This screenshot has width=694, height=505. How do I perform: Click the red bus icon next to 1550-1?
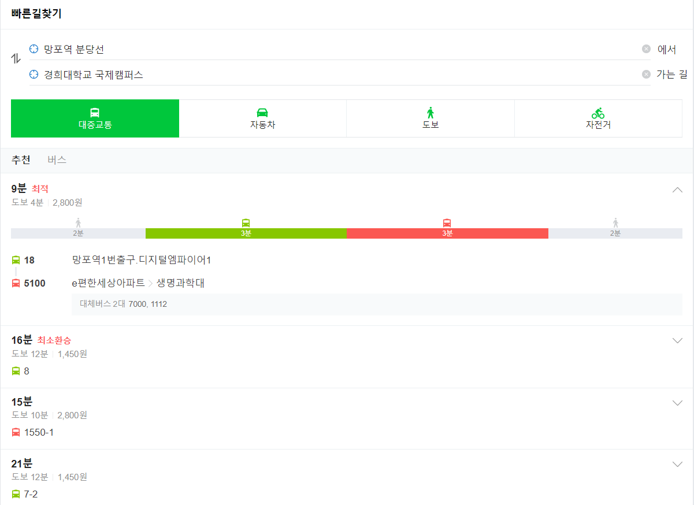click(x=16, y=432)
